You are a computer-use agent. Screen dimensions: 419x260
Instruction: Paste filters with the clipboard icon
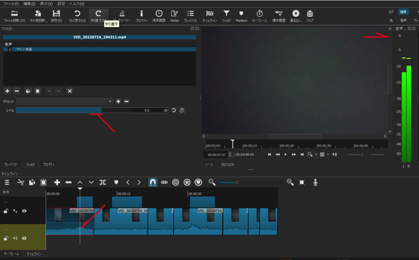(x=38, y=91)
